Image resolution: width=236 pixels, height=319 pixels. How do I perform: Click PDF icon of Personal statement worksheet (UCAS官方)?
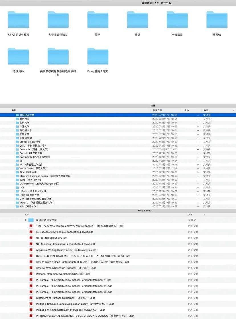pyautogui.click(x=31, y=274)
